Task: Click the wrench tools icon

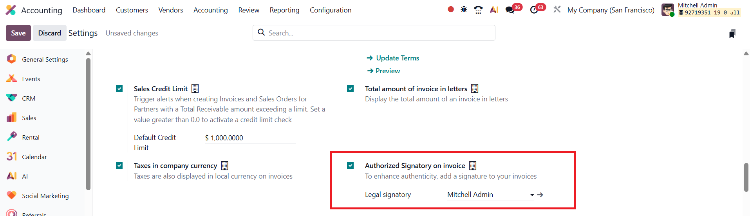Action: pyautogui.click(x=557, y=9)
